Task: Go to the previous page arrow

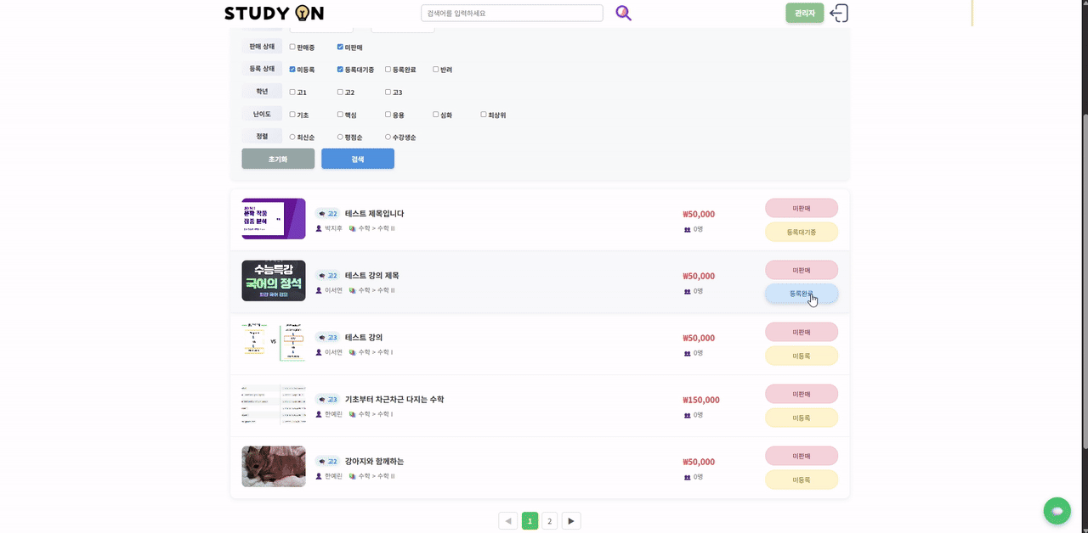Action: tap(508, 521)
